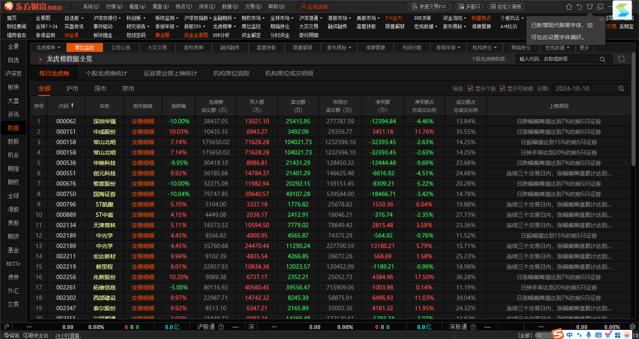The height and width of the screenshot is (339, 639).
Task: Toggle the 显示可转债 checkbox
Action: (x=502, y=89)
